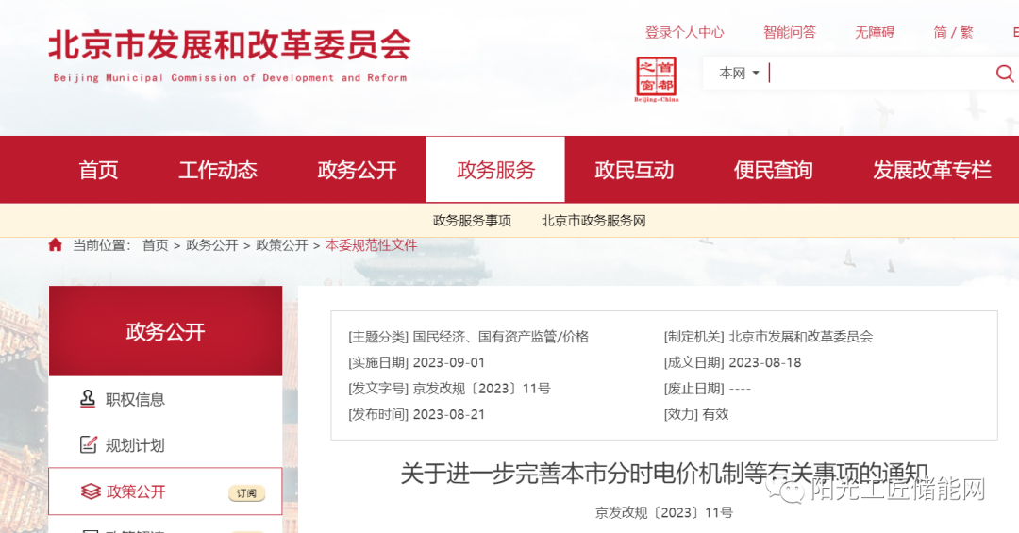Click 废止日期 field value dashes

(x=741, y=389)
